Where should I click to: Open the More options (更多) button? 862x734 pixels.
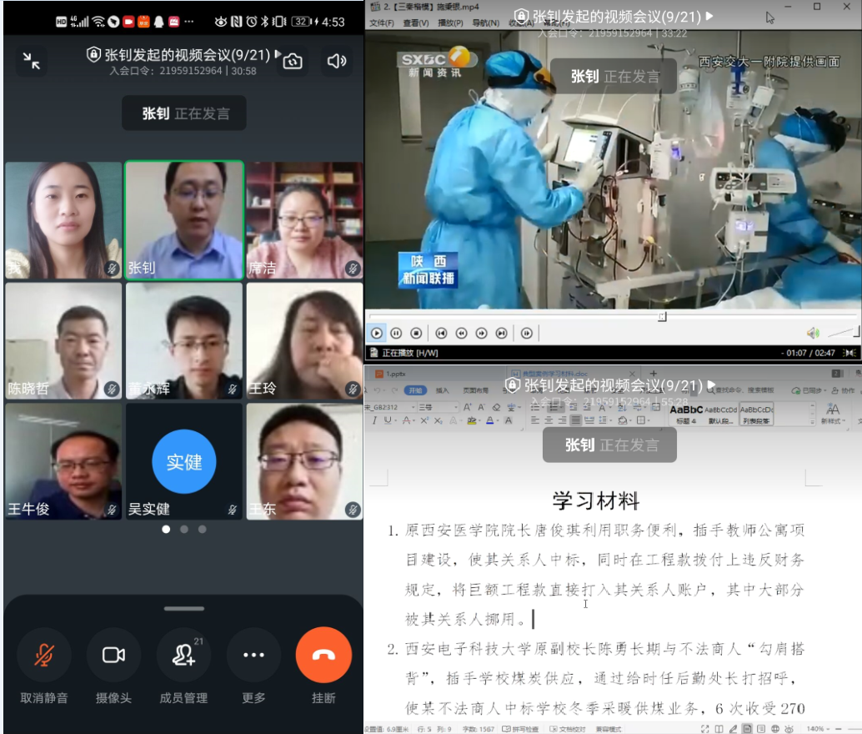pyautogui.click(x=253, y=655)
